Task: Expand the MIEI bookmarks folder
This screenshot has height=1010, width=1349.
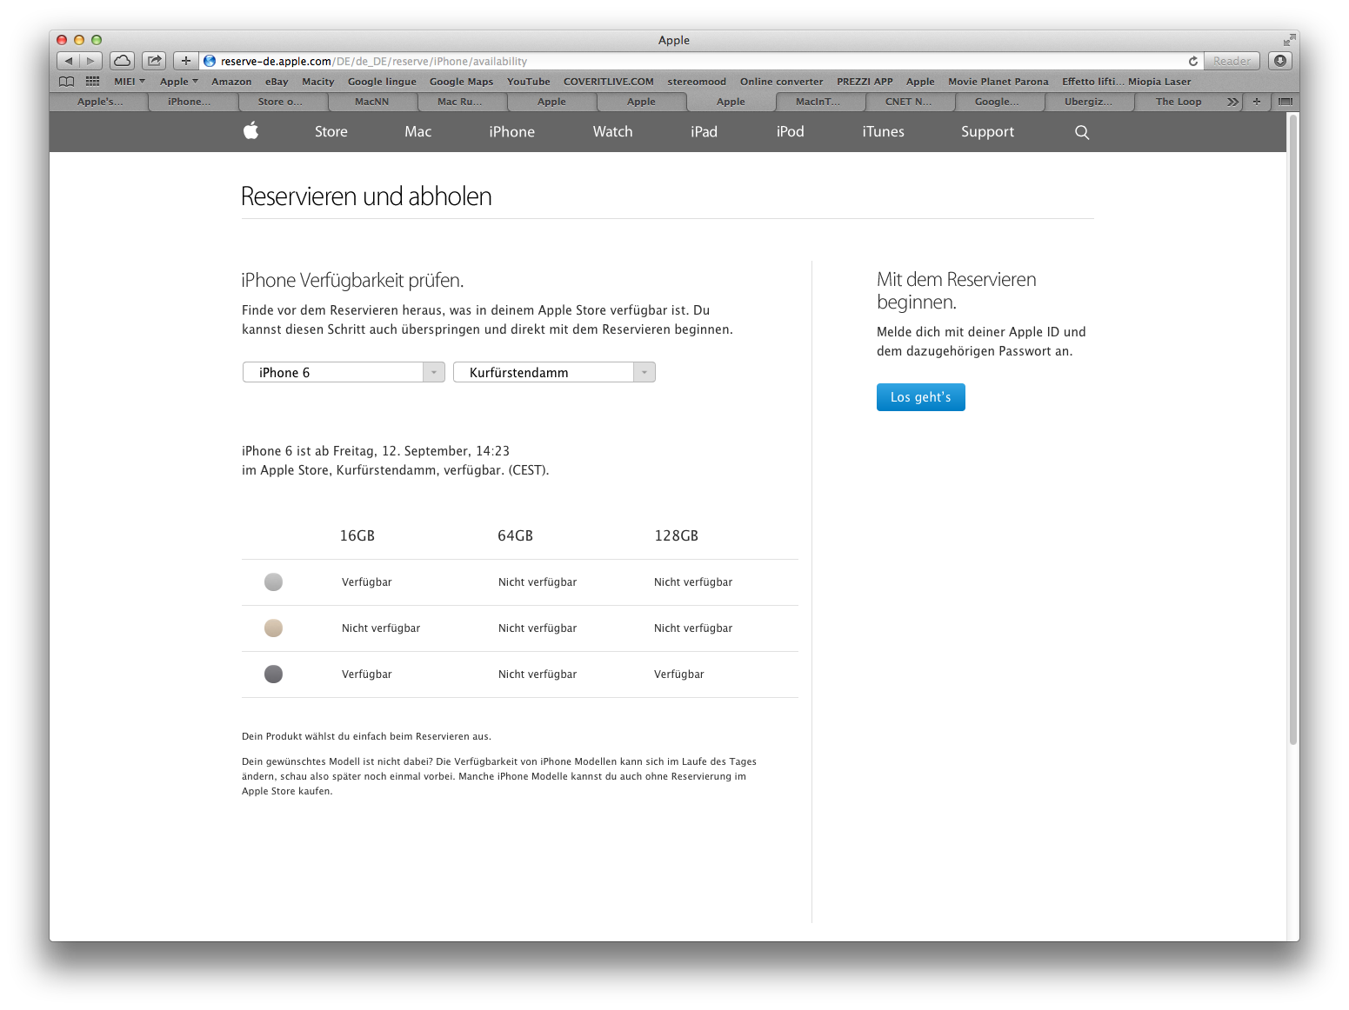Action: tap(130, 82)
